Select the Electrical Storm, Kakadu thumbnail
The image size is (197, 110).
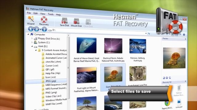tap(113, 46)
